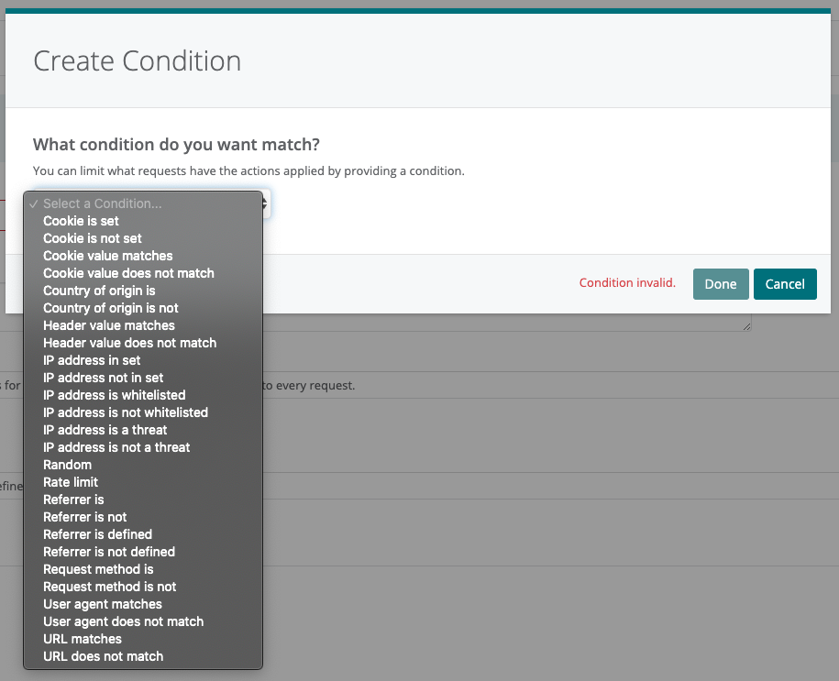Select the 'Select a Condition...' placeholder entry
Viewport: 839px width, 681px height.
[102, 203]
